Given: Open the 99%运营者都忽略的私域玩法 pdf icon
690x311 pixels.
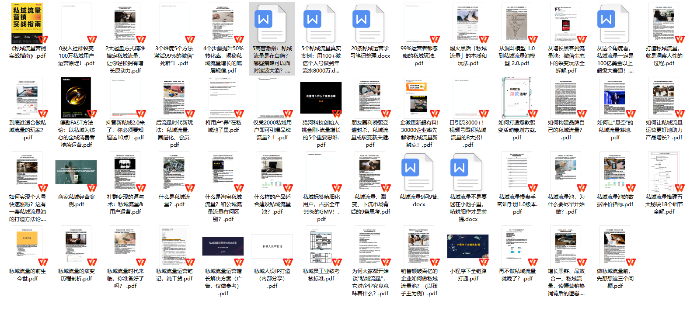Looking at the screenshot, I should tap(419, 23).
